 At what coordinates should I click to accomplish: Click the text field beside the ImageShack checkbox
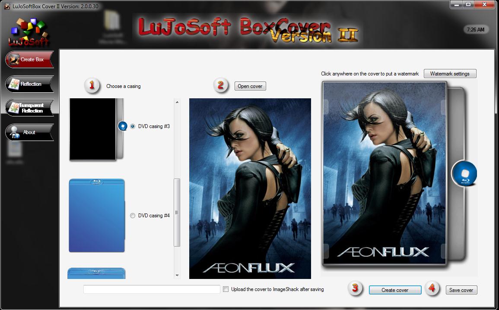tap(152, 289)
